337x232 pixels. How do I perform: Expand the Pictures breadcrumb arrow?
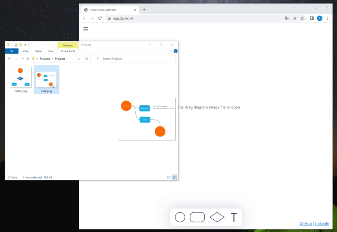[x=52, y=59]
